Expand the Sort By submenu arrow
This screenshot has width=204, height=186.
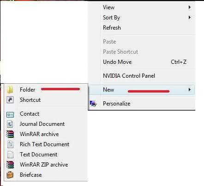point(190,18)
